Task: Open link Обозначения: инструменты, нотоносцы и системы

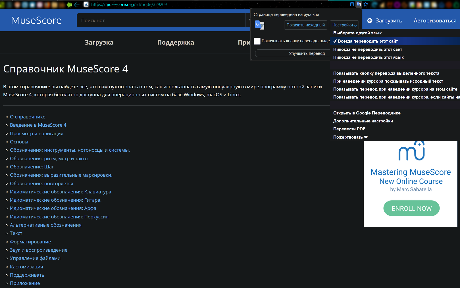Action: [70, 150]
